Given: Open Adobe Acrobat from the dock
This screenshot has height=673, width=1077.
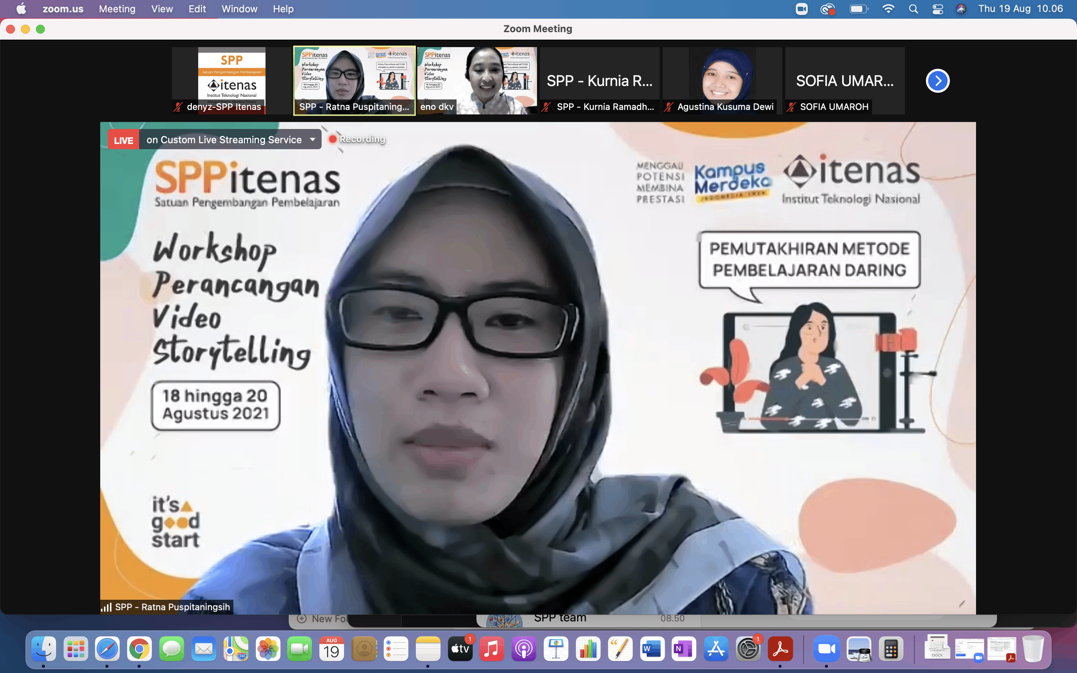Looking at the screenshot, I should 780,649.
